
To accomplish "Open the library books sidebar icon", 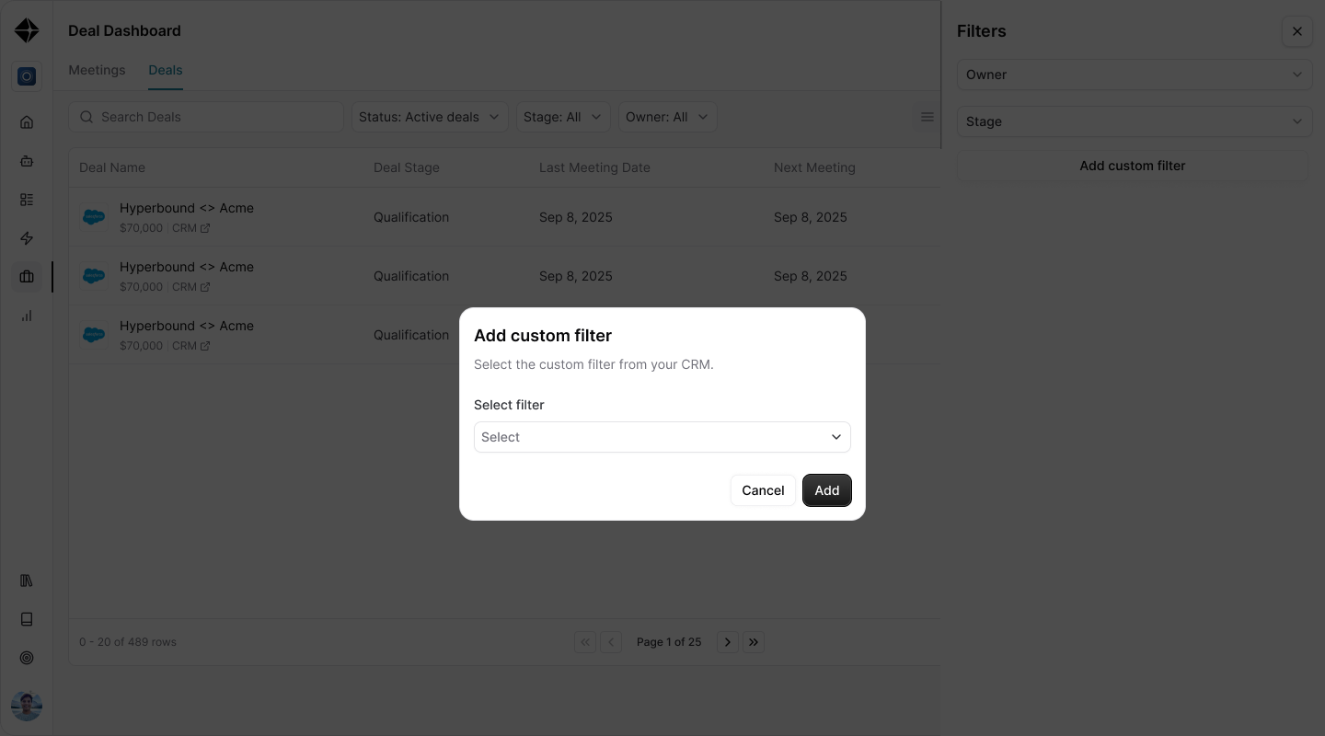I will 27,581.
